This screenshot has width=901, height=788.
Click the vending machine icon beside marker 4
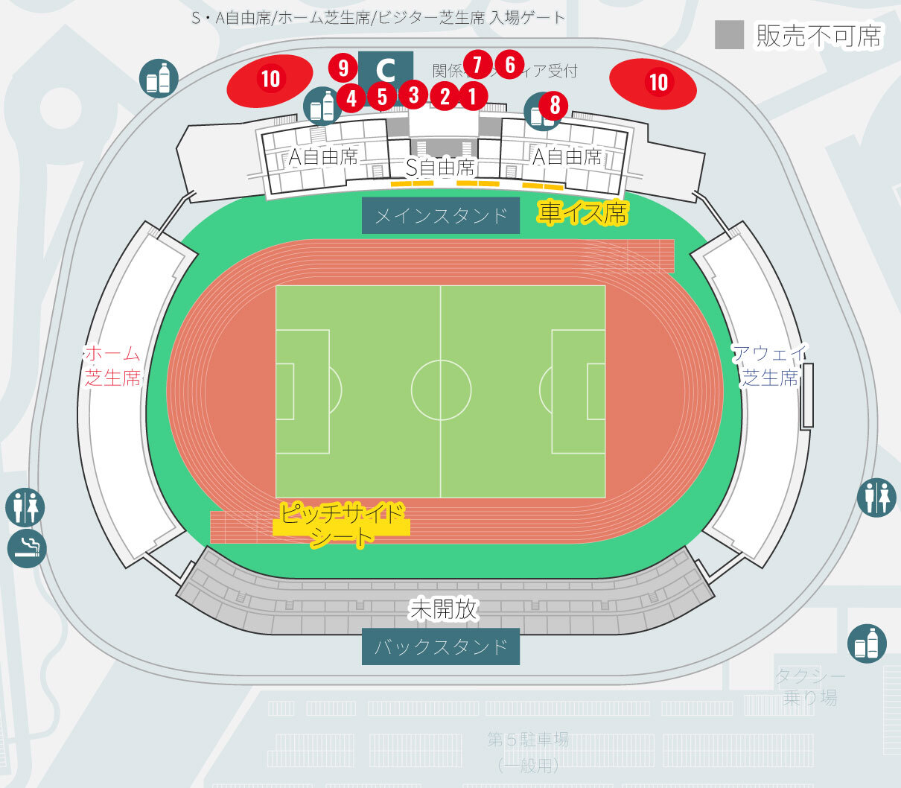[322, 106]
